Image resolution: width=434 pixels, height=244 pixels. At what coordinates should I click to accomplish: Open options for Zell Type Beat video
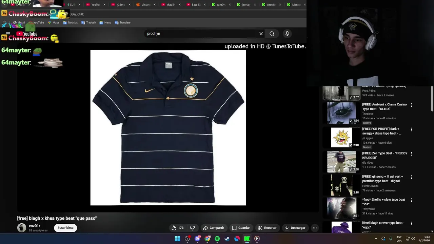pos(412,154)
